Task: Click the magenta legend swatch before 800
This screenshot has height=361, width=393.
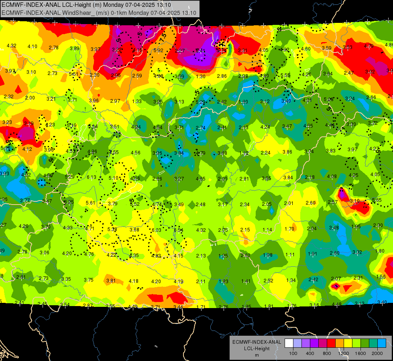Action: (x=323, y=343)
